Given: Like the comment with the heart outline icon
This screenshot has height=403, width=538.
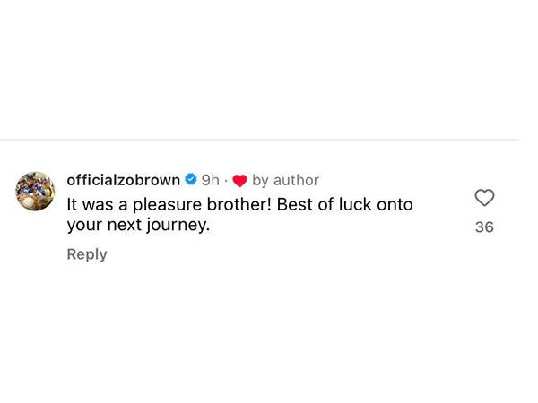Looking at the screenshot, I should tap(484, 198).
